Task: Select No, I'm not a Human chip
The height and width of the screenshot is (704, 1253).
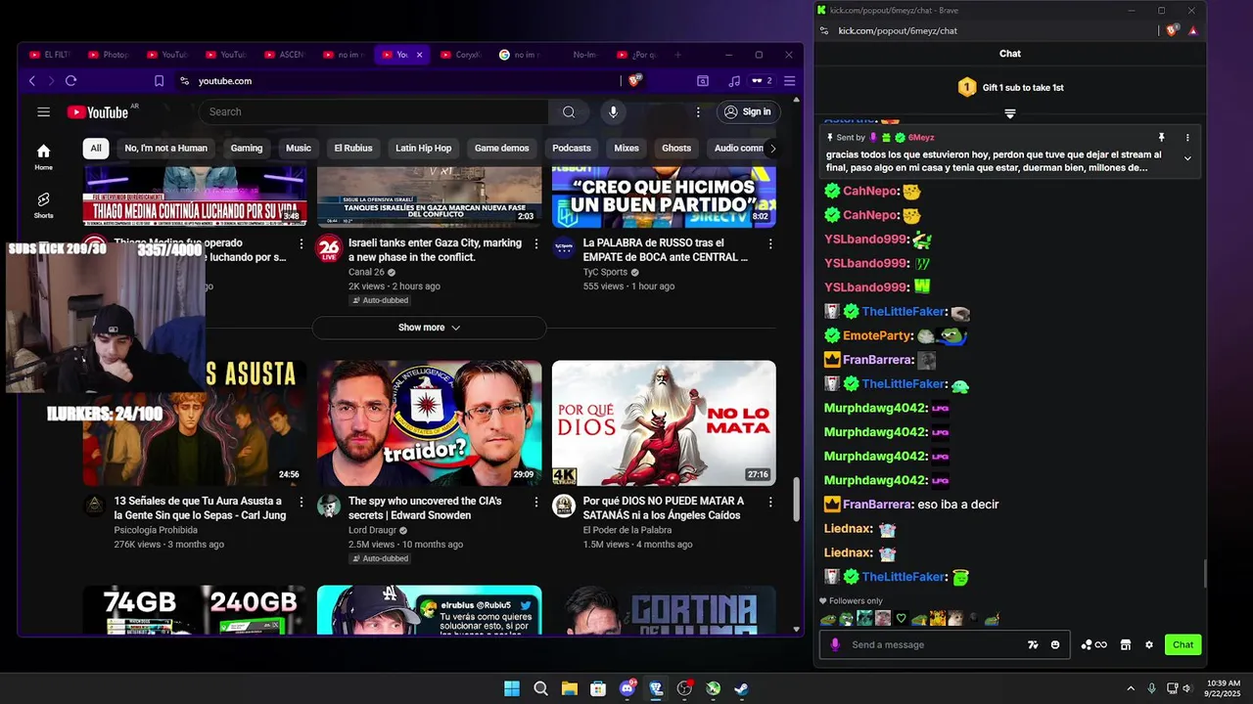Action: point(166,149)
